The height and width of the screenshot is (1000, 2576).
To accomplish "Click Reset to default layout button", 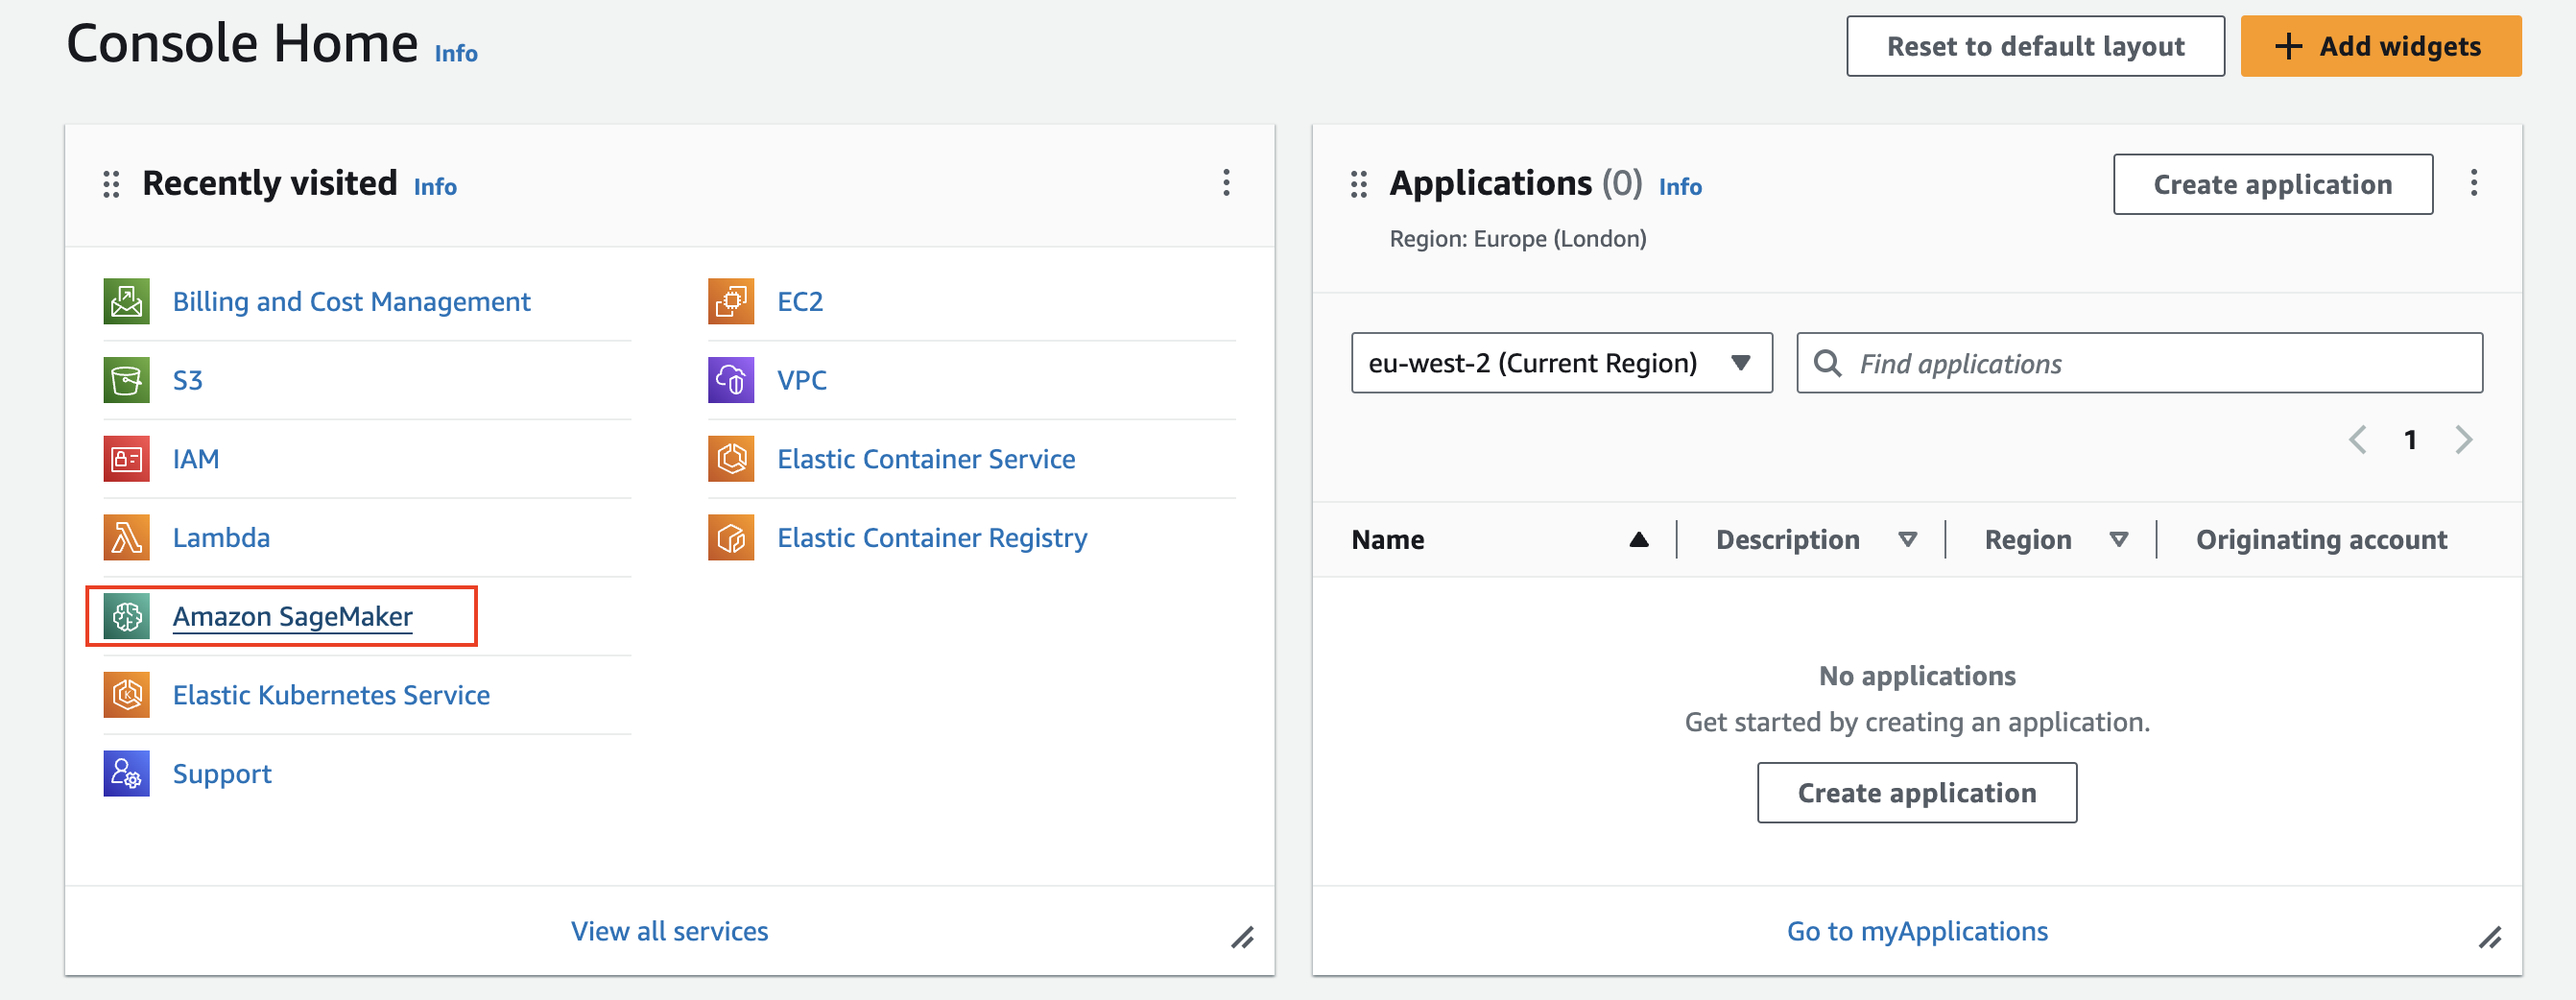I will 2035,46.
